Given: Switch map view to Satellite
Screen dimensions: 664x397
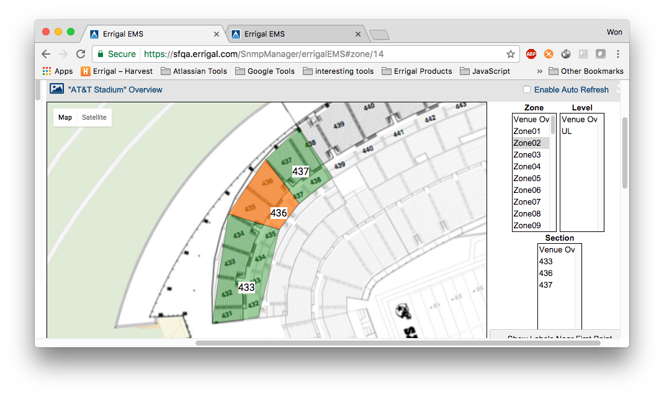Looking at the screenshot, I should pyautogui.click(x=94, y=117).
